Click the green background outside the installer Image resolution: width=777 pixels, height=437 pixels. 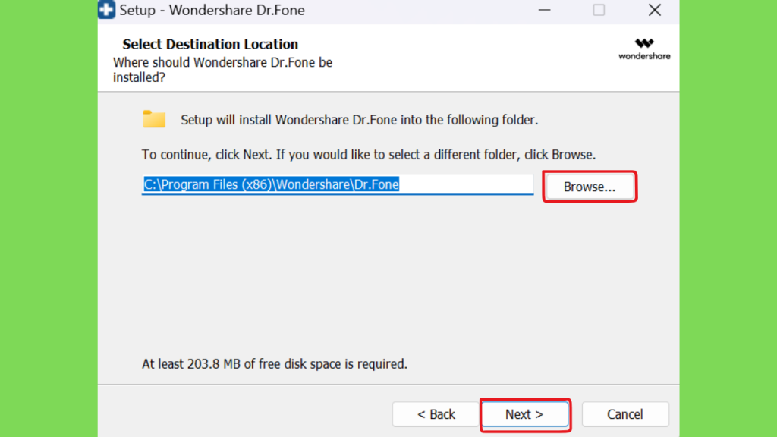point(49,218)
